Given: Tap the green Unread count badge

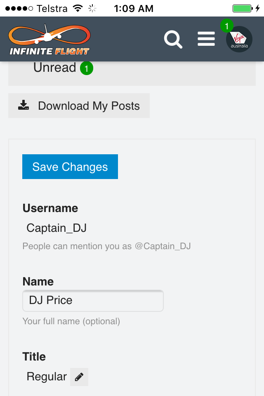Looking at the screenshot, I should 86,68.
